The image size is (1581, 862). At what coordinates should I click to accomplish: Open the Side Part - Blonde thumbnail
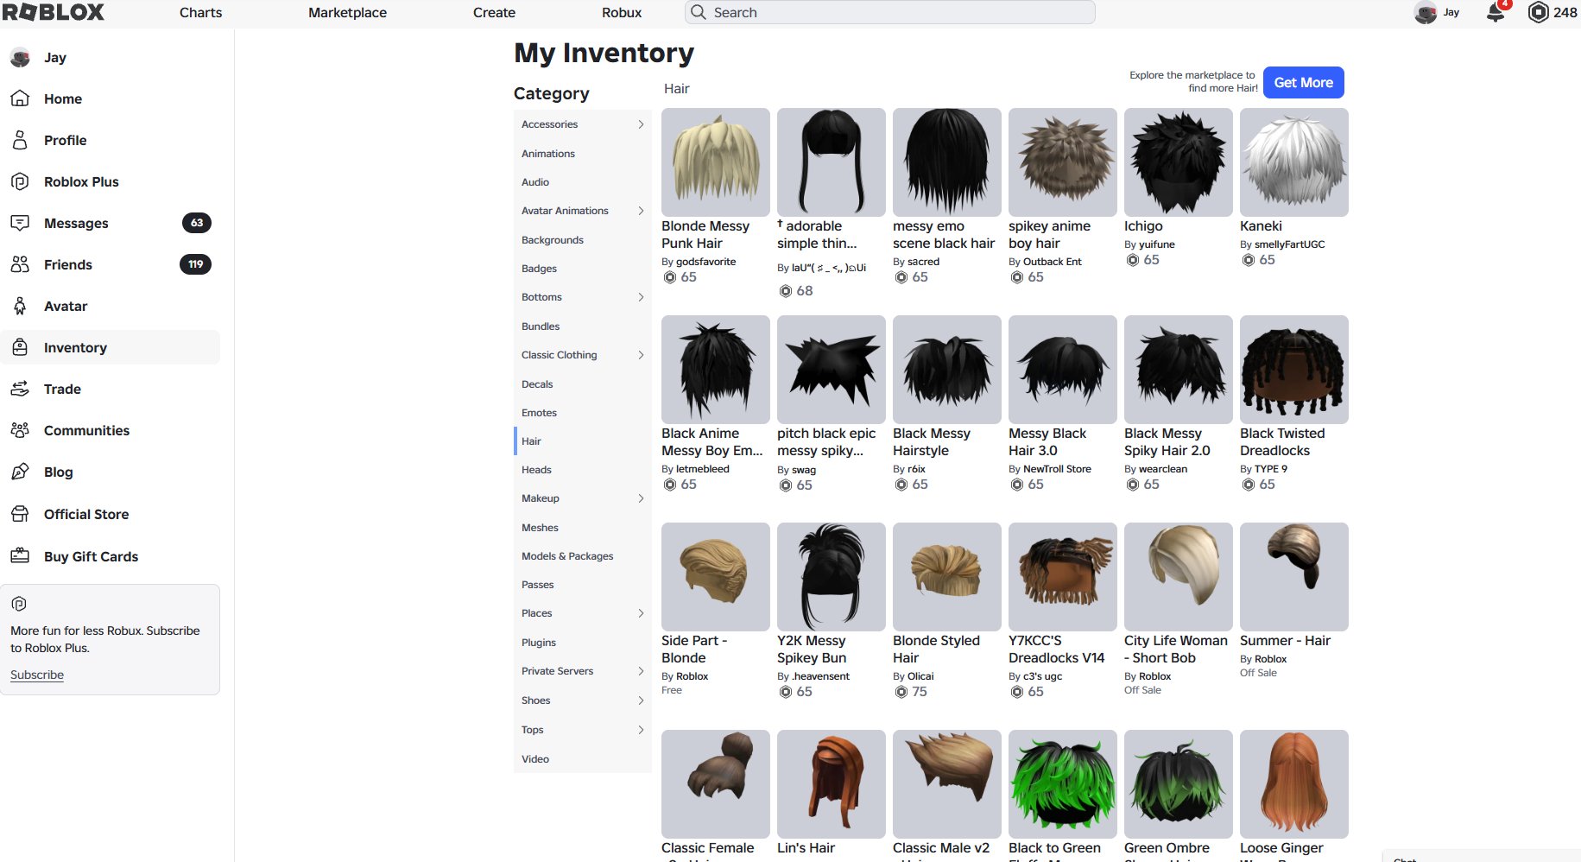pyautogui.click(x=716, y=577)
